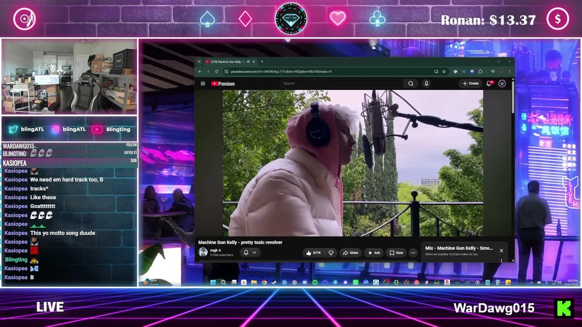The image size is (582, 327).
Task: Share the Machine Gun Kelly video
Action: [350, 253]
